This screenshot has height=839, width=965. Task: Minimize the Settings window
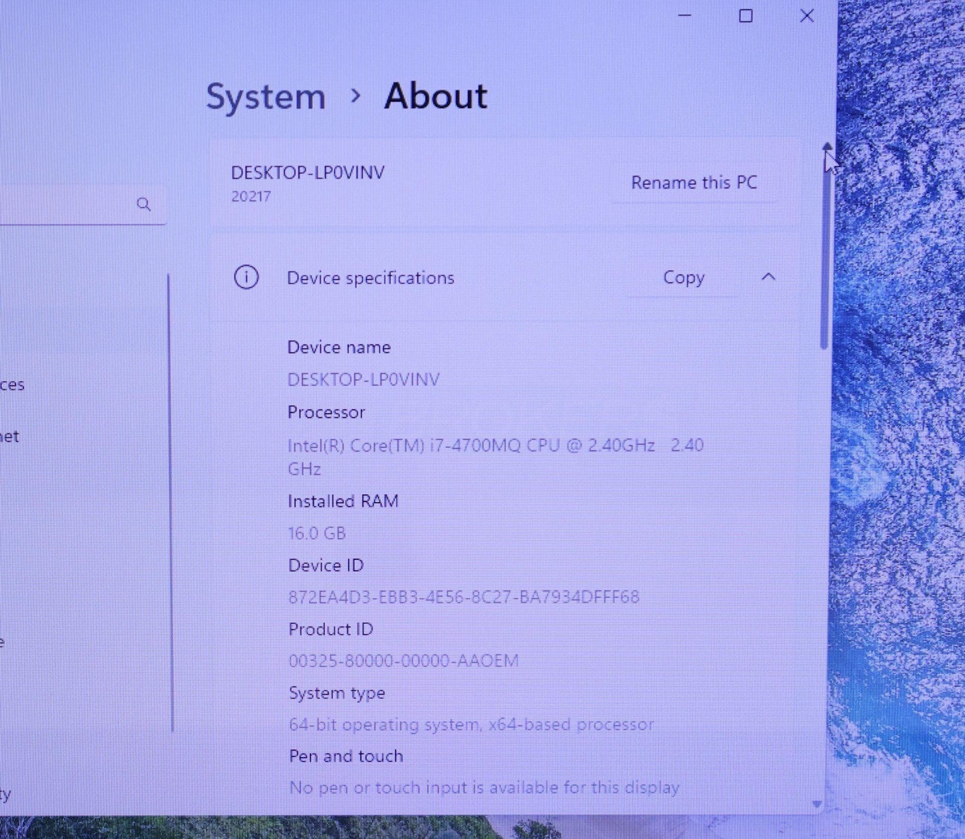click(x=685, y=16)
